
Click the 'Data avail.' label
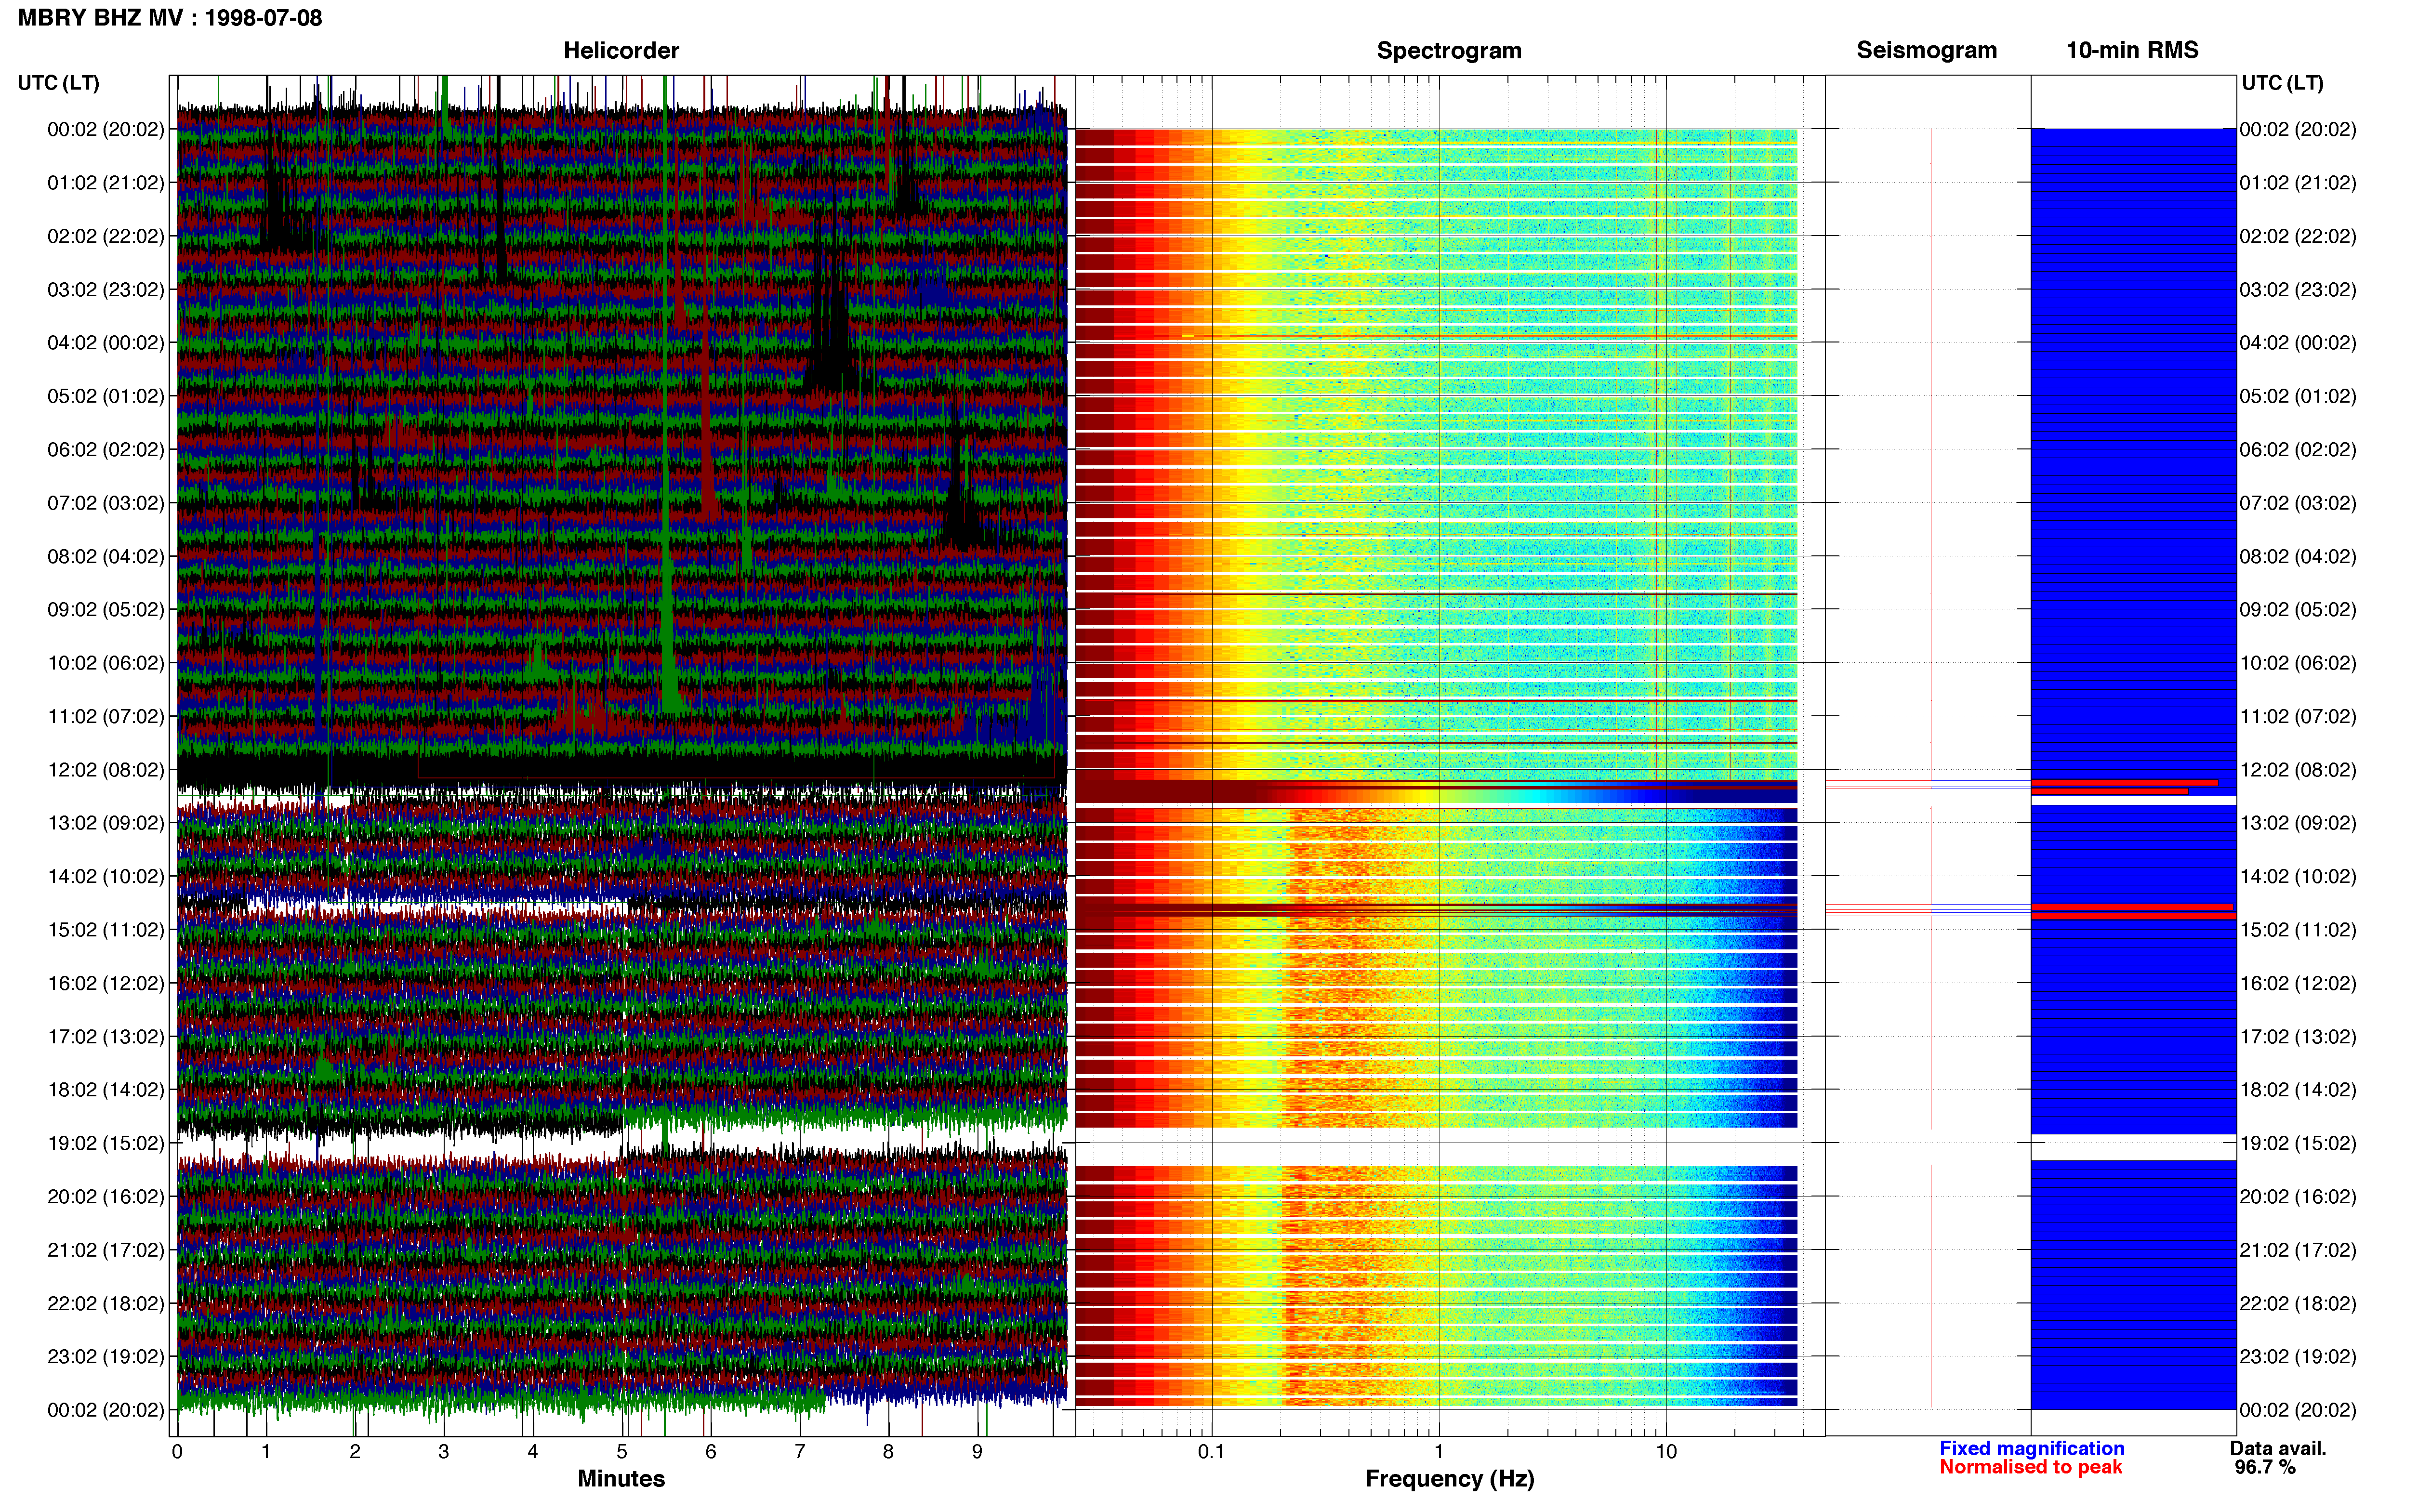[2278, 1448]
